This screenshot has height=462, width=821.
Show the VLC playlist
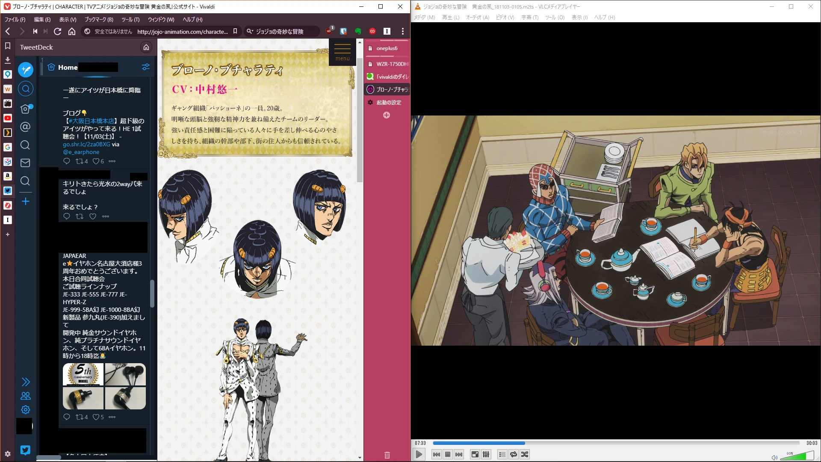(x=502, y=454)
